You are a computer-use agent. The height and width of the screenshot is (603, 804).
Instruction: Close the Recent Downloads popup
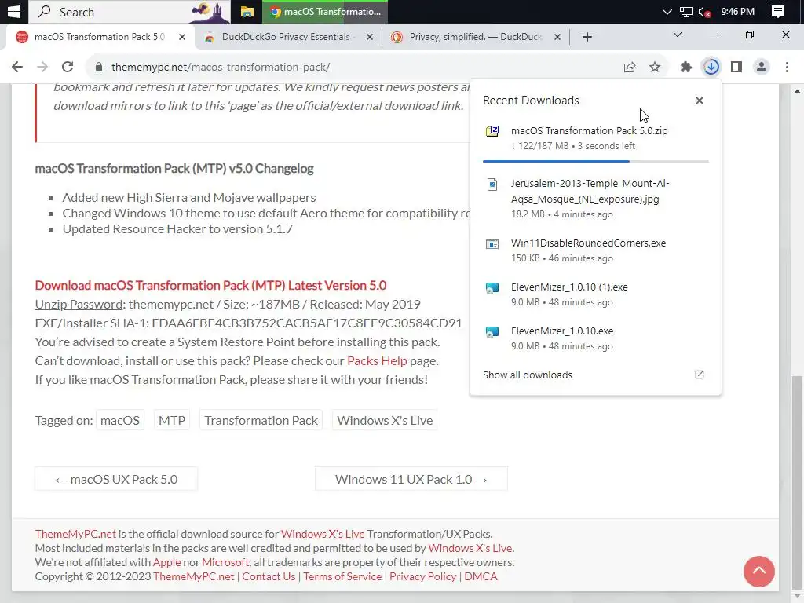700,100
